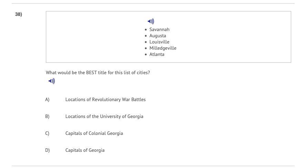Click the bullet beside Savannah

tap(146, 30)
